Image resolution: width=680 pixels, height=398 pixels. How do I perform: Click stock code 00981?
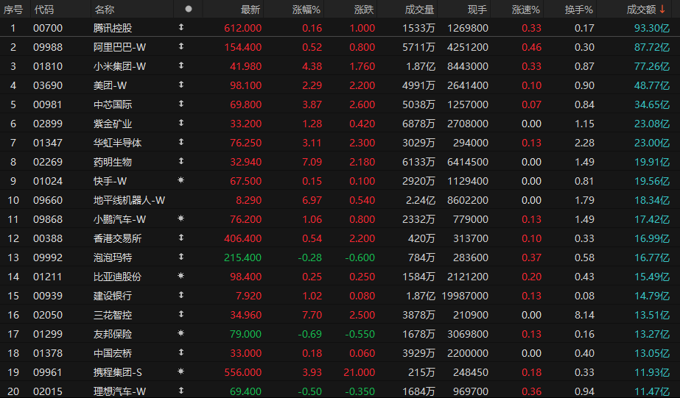click(48, 104)
